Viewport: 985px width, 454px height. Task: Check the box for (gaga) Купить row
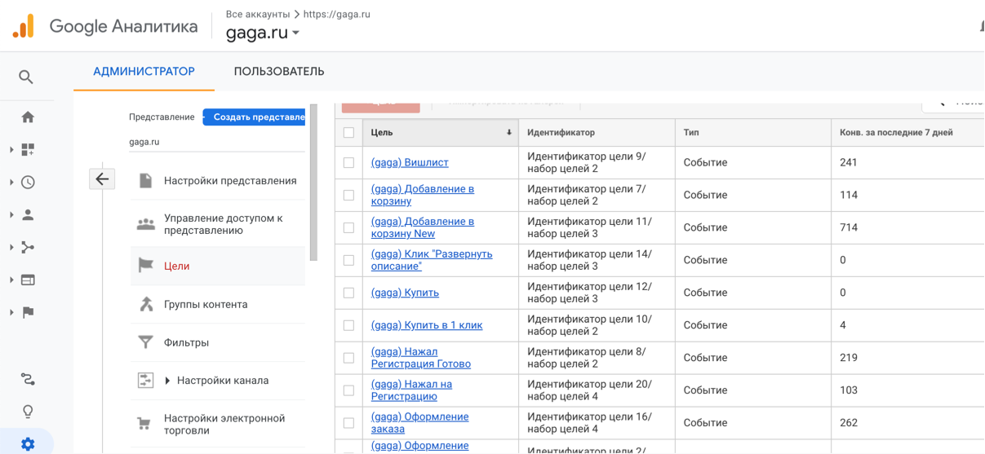tap(349, 293)
